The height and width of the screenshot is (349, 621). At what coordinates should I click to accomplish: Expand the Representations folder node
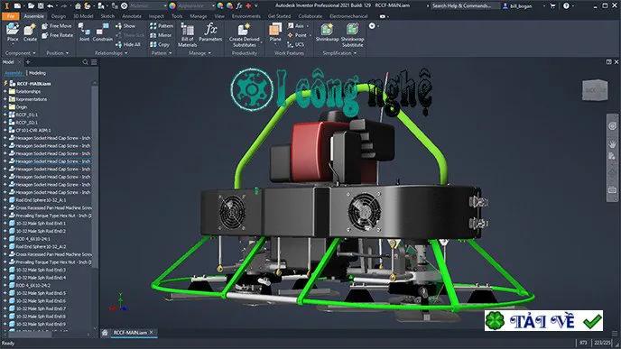point(5,99)
